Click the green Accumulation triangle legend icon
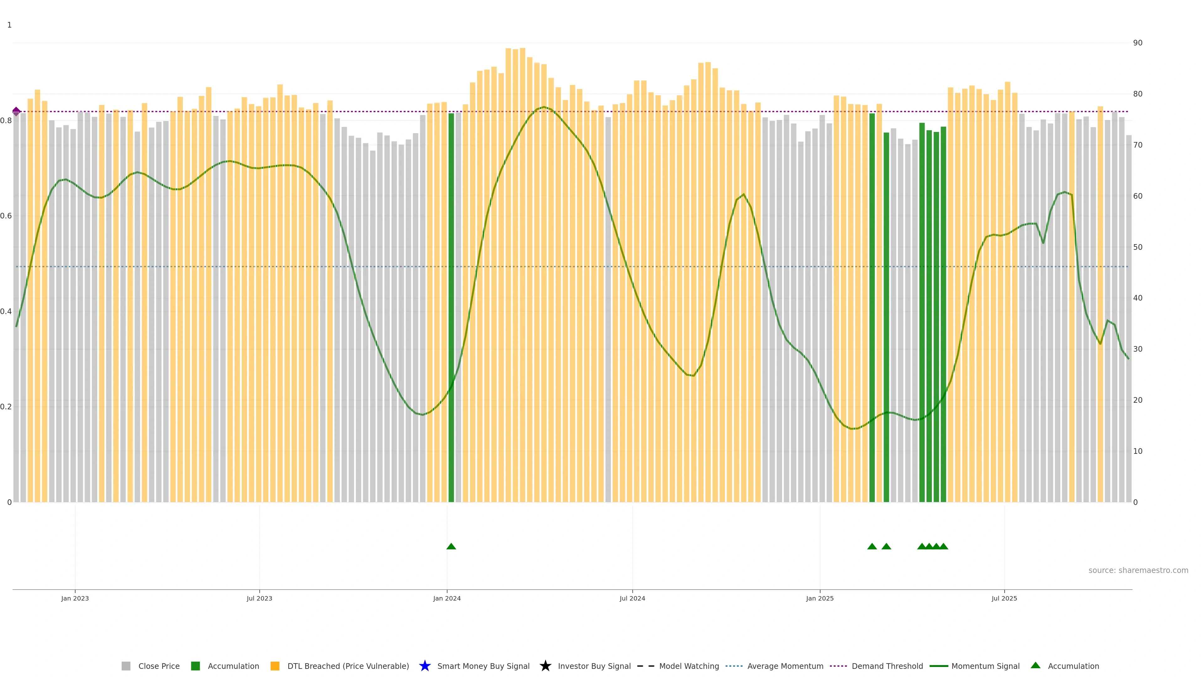1204x677 pixels. pyautogui.click(x=1035, y=665)
